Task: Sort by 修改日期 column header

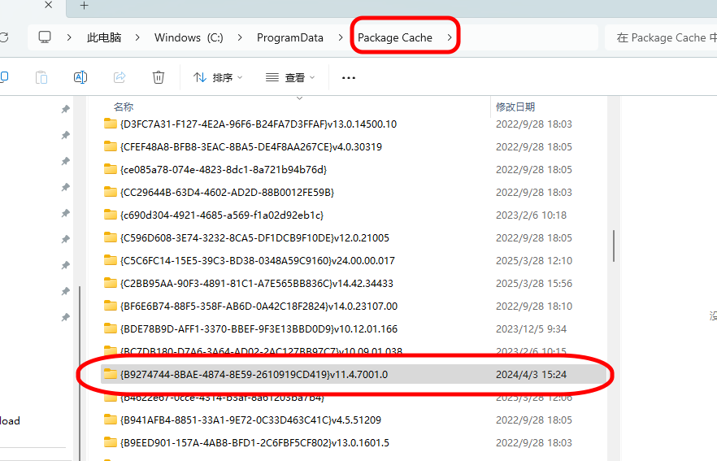Action: pyautogui.click(x=515, y=107)
